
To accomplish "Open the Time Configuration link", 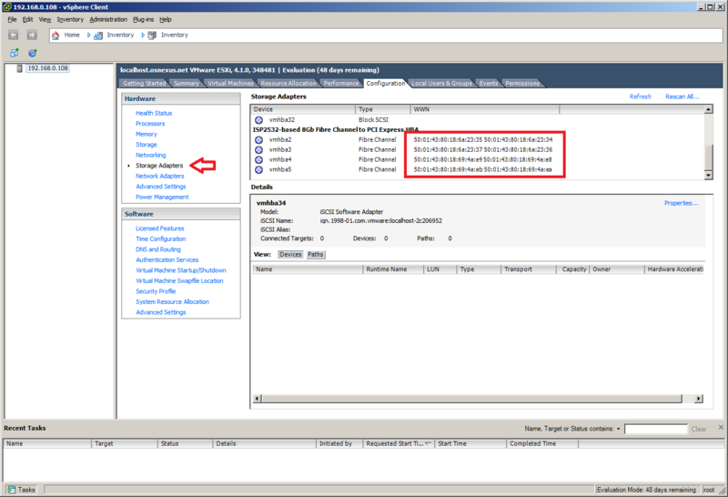I will 161,238.
